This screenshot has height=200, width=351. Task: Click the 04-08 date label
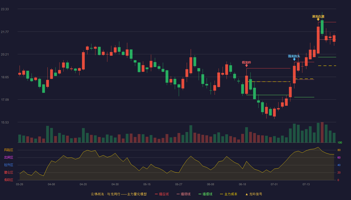51,184
